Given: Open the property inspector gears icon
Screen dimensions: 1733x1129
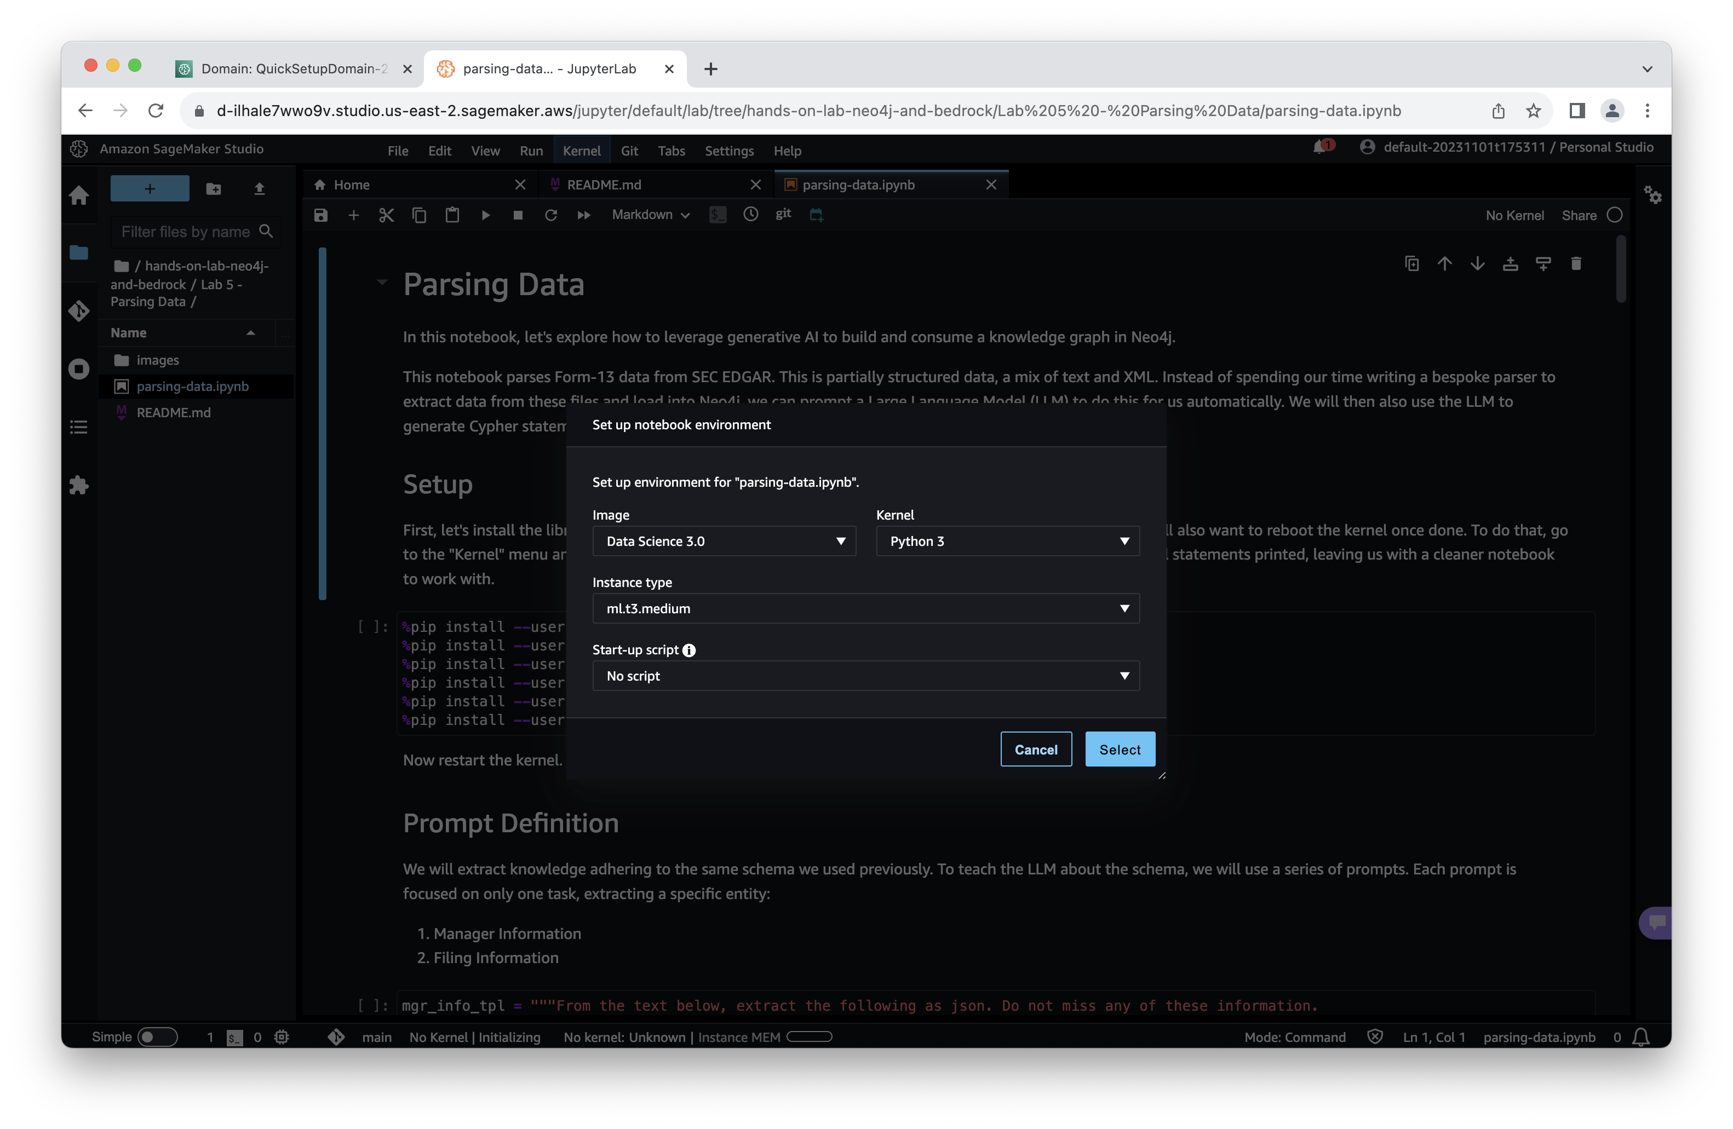Looking at the screenshot, I should (1653, 195).
